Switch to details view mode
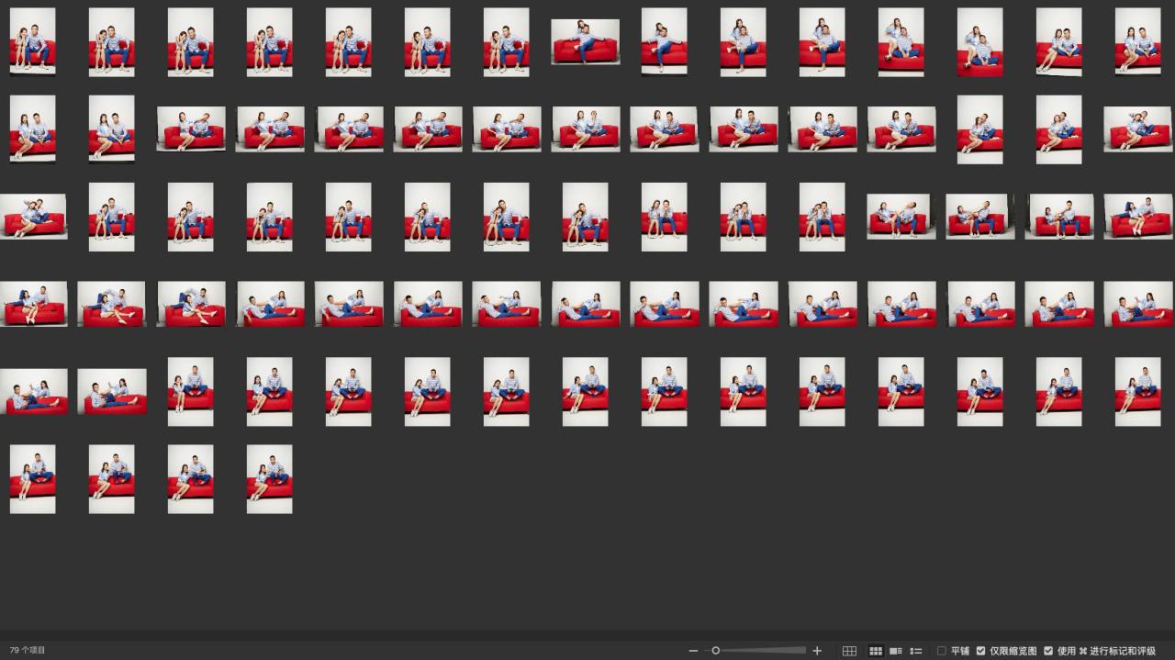 coord(895,651)
